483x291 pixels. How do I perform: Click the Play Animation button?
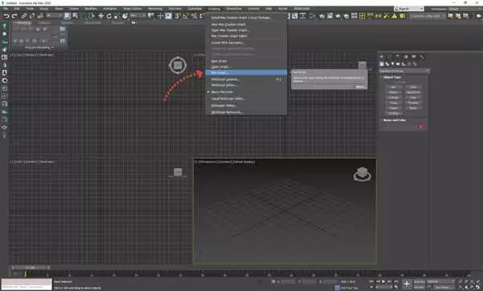[383, 281]
